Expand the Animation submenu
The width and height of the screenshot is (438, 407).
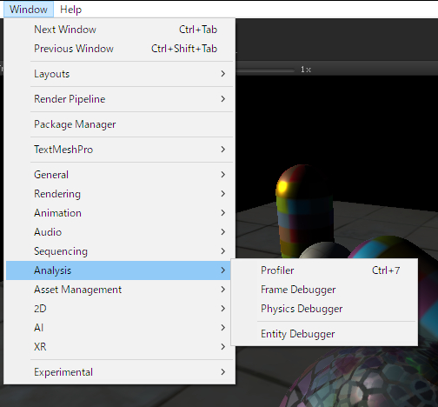click(119, 213)
